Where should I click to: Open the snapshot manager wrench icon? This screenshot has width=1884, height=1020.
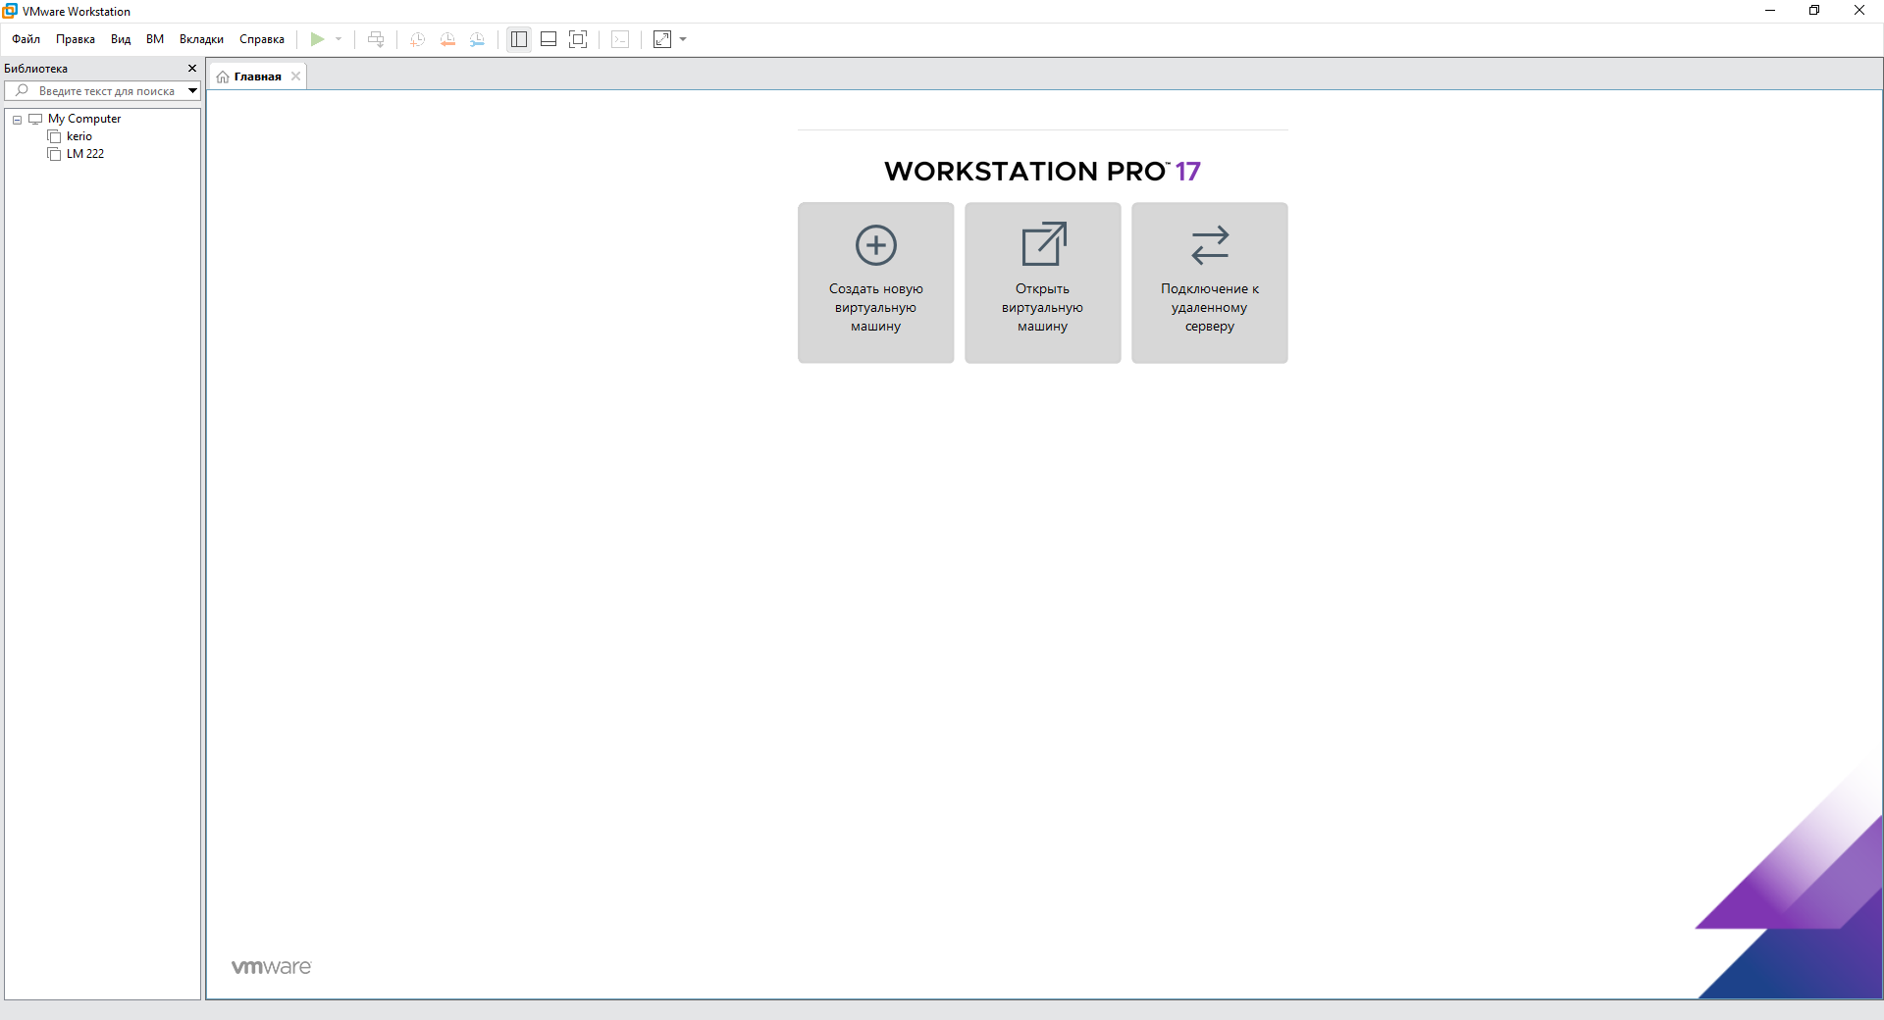point(477,39)
